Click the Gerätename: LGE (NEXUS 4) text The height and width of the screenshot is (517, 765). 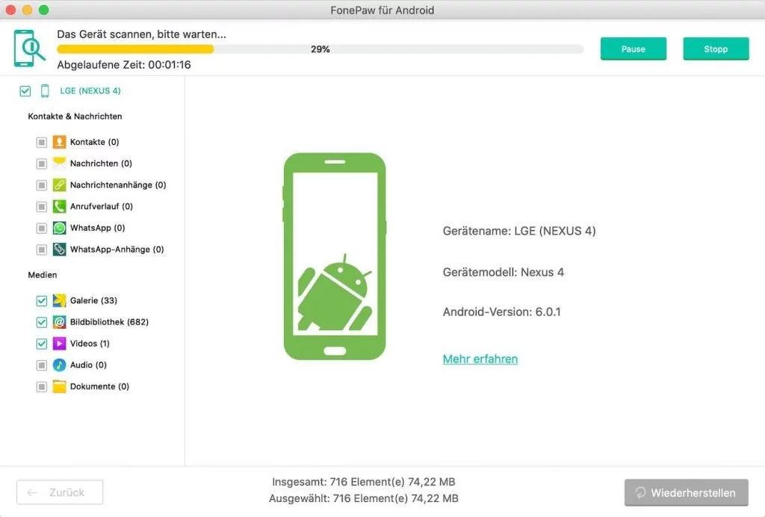[519, 231]
